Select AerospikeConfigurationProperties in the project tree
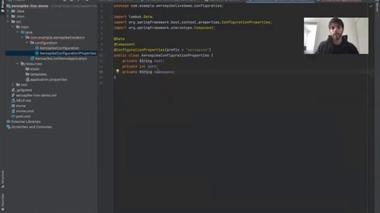Screen dimensions: 380x213 point(68,53)
